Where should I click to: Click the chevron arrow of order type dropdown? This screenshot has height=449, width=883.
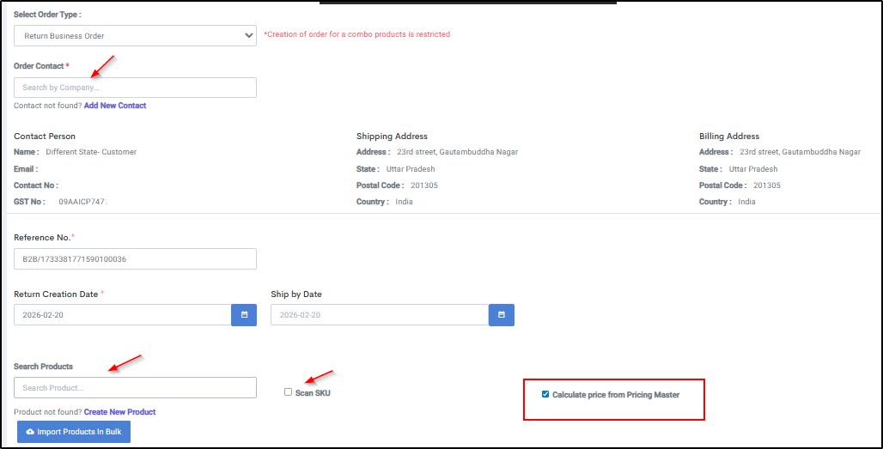coord(249,35)
